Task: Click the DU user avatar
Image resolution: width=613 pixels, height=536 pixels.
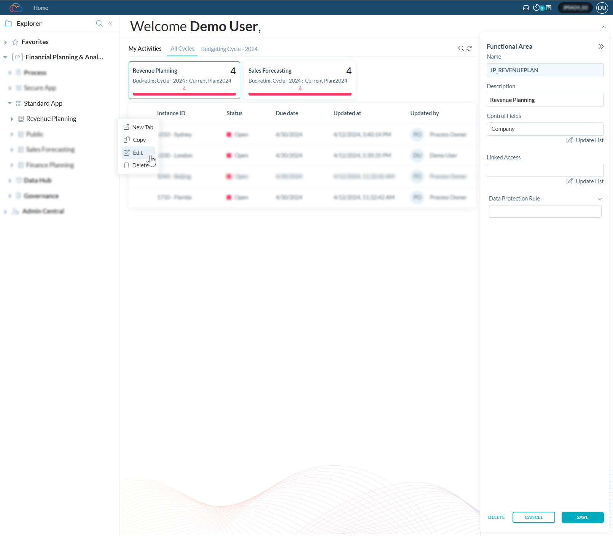Action: (602, 8)
